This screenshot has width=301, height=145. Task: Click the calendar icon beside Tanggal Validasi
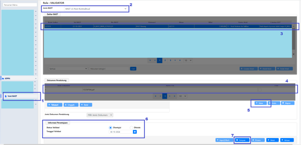point(135,132)
